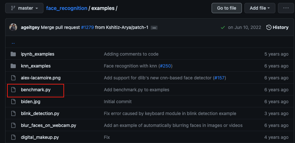Open the ipynb_examples folder

(38, 54)
